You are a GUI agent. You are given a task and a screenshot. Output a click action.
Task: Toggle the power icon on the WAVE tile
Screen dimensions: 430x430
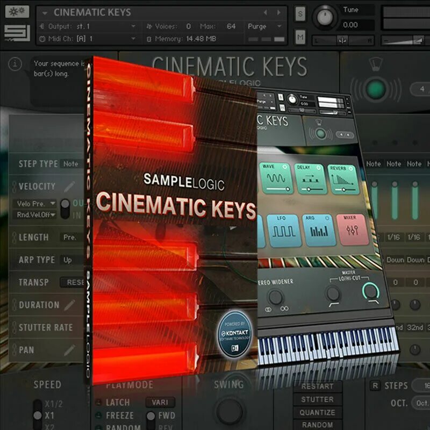[285, 167]
